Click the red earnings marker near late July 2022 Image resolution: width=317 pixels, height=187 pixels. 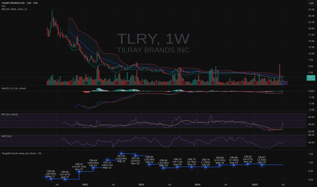[116, 83]
